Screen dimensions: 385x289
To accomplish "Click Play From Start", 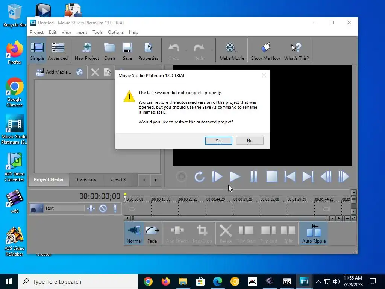I will pyautogui.click(x=217, y=176).
